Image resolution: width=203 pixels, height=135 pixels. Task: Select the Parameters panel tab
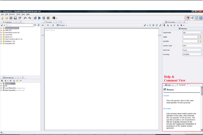click(x=171, y=22)
